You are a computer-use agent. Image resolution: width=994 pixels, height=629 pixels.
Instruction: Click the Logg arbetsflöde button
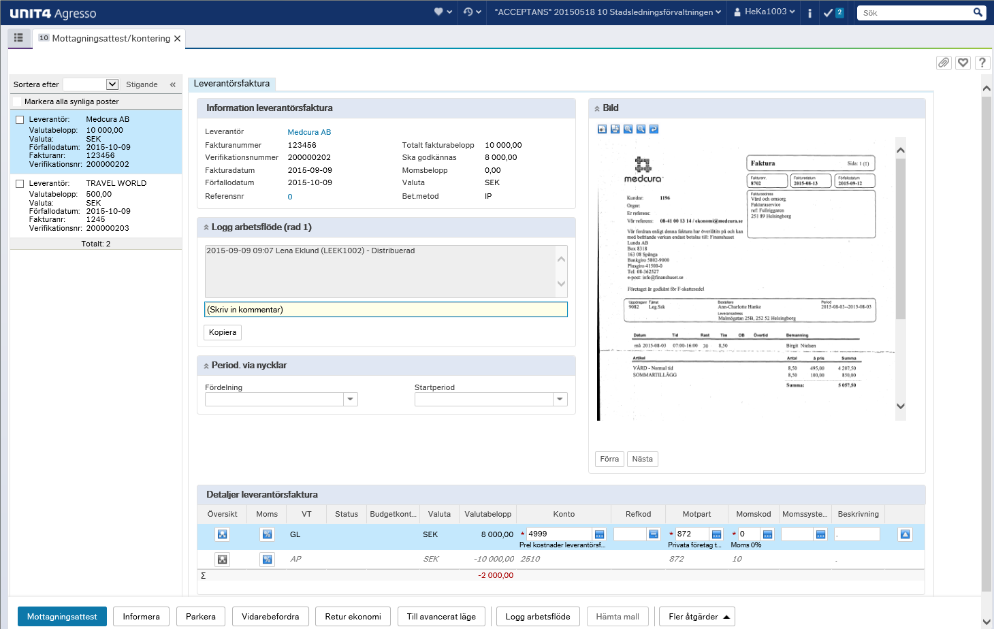[x=538, y=617]
